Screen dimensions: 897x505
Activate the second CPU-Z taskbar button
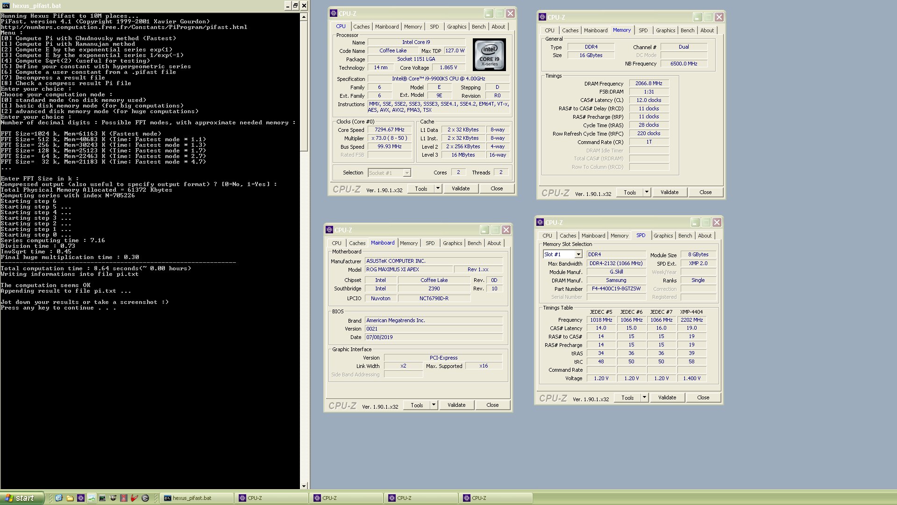[x=346, y=498]
